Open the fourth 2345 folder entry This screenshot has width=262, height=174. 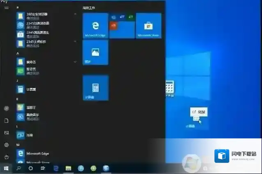point(47,43)
